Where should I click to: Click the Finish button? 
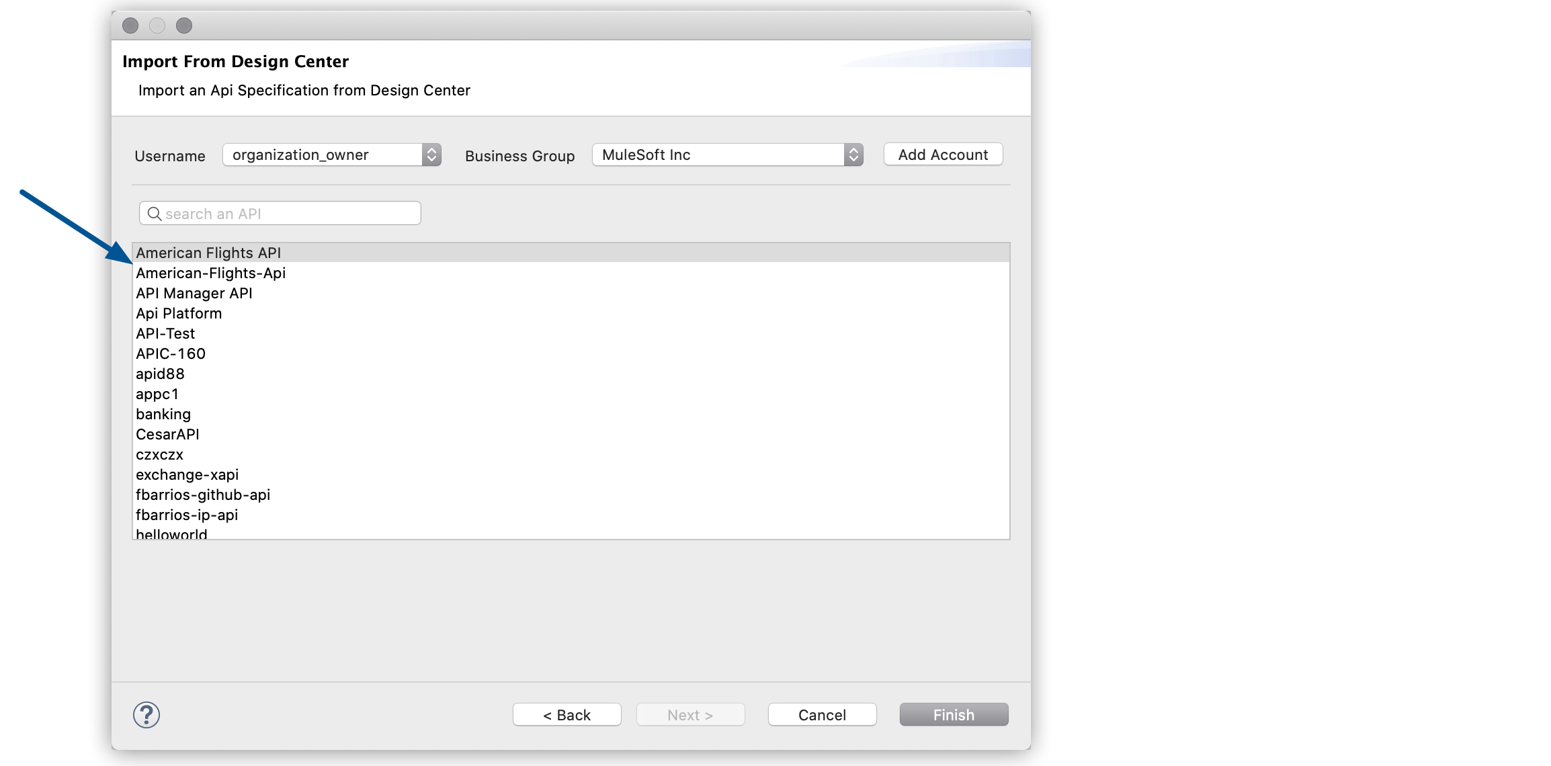tap(953, 714)
